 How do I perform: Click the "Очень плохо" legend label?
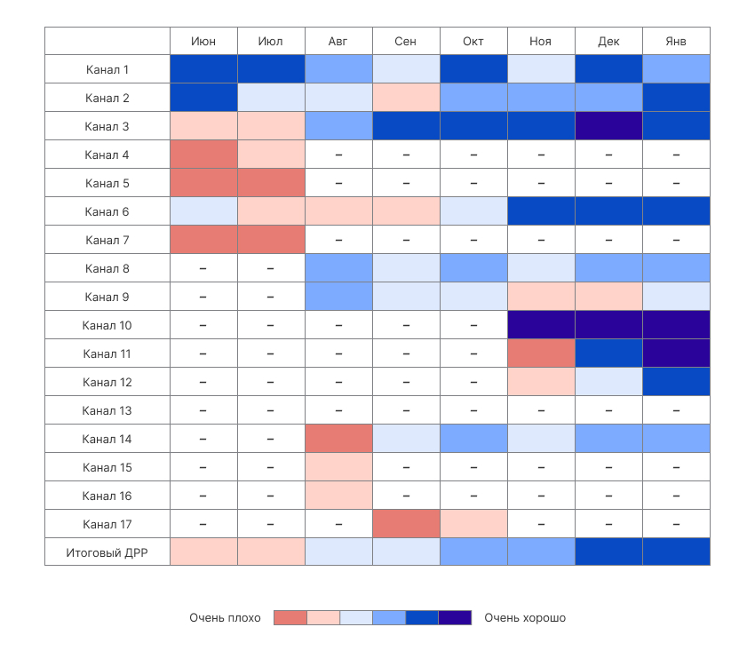pyautogui.click(x=225, y=618)
